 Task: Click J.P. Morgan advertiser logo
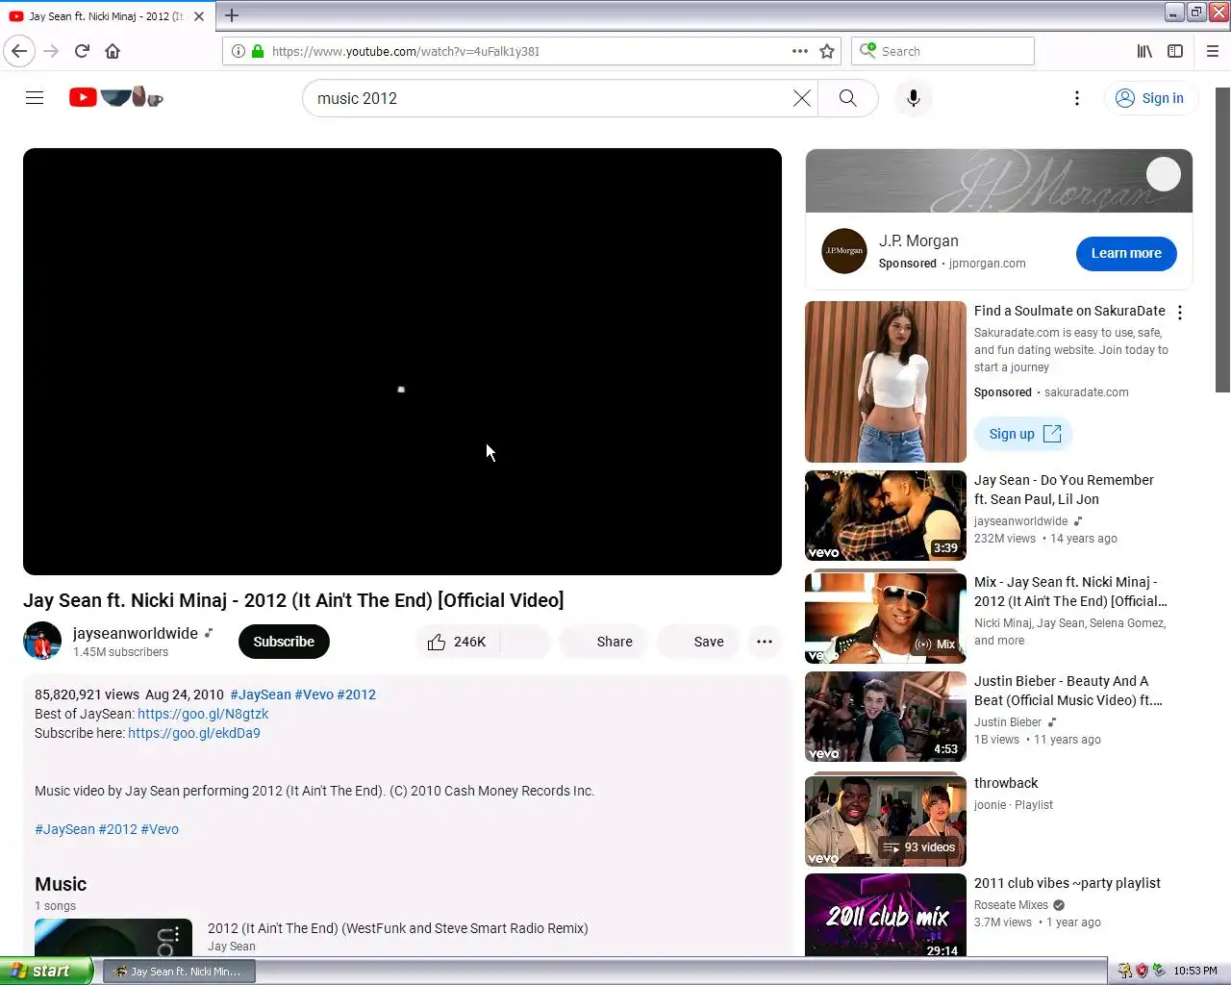(844, 251)
